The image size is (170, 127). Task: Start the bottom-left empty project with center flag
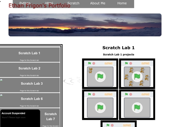click(x=100, y=108)
